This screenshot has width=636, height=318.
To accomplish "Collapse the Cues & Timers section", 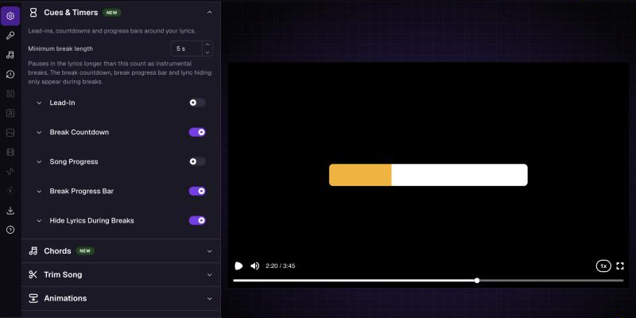I will pos(209,13).
